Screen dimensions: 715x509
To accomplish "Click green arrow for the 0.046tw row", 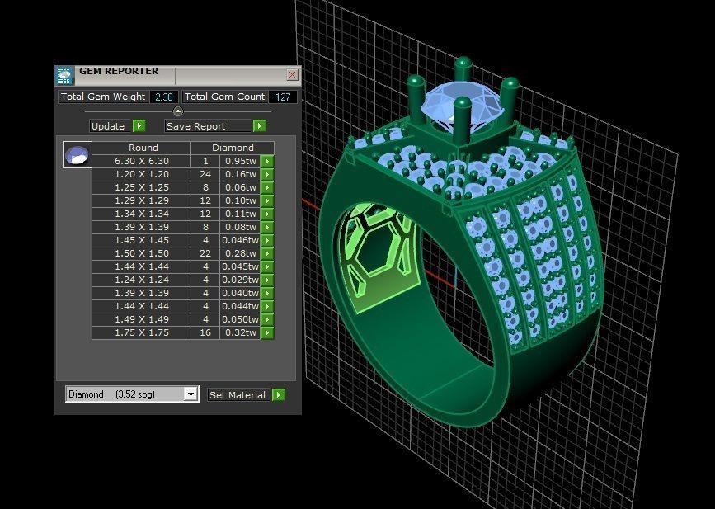I will [267, 240].
